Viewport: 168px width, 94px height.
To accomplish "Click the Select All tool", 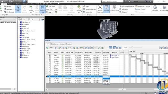I will coord(31,9).
